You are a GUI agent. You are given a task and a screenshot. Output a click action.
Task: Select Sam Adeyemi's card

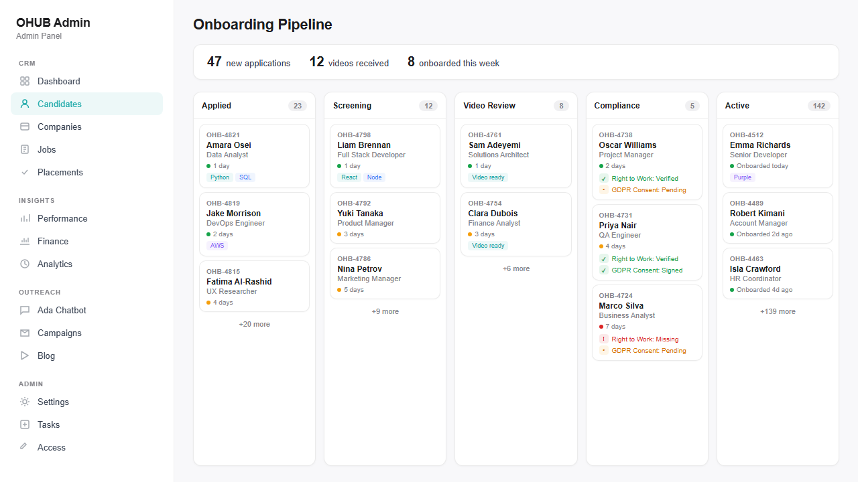pos(516,156)
